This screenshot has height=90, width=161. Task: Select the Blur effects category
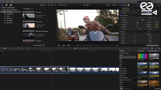120,64
